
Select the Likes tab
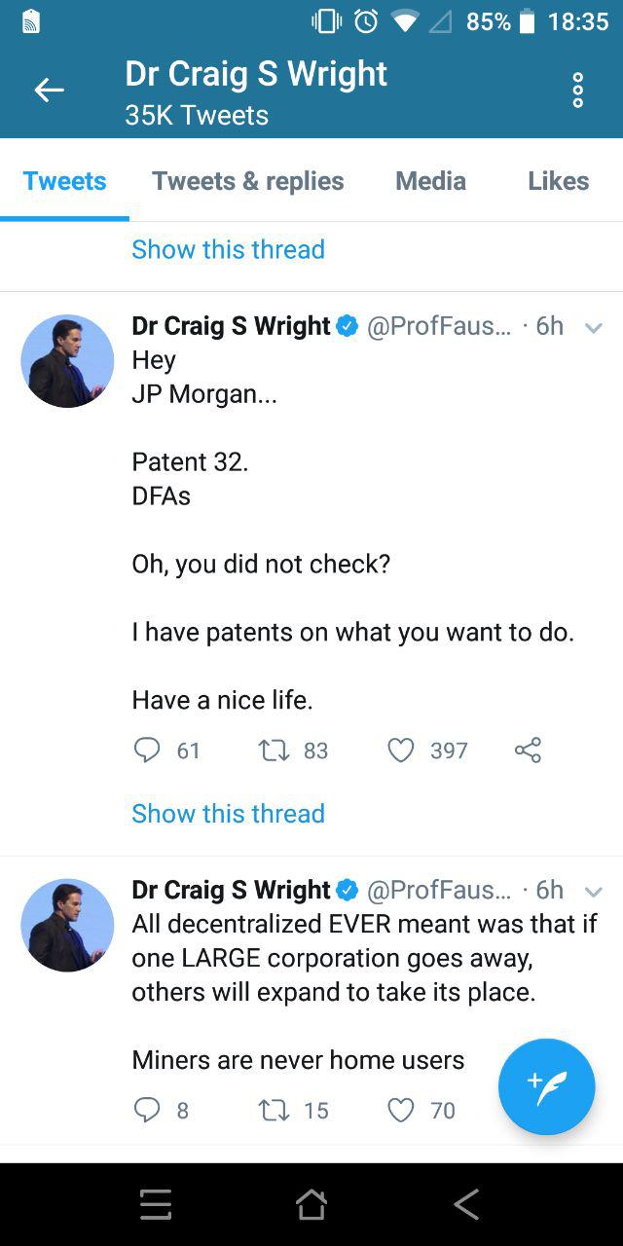coord(558,181)
